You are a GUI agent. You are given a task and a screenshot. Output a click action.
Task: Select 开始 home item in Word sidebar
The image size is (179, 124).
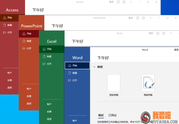(x=77, y=66)
